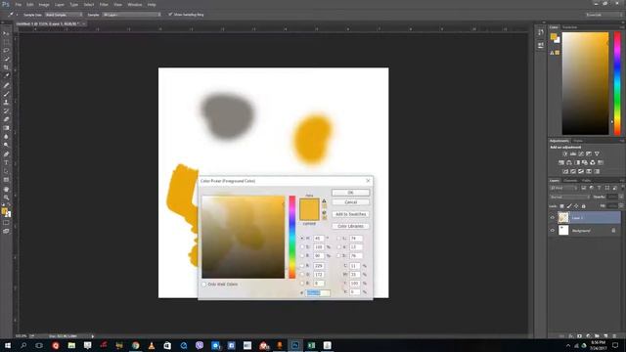626x352 pixels.
Task: Select the Crop tool
Action: tap(6, 67)
